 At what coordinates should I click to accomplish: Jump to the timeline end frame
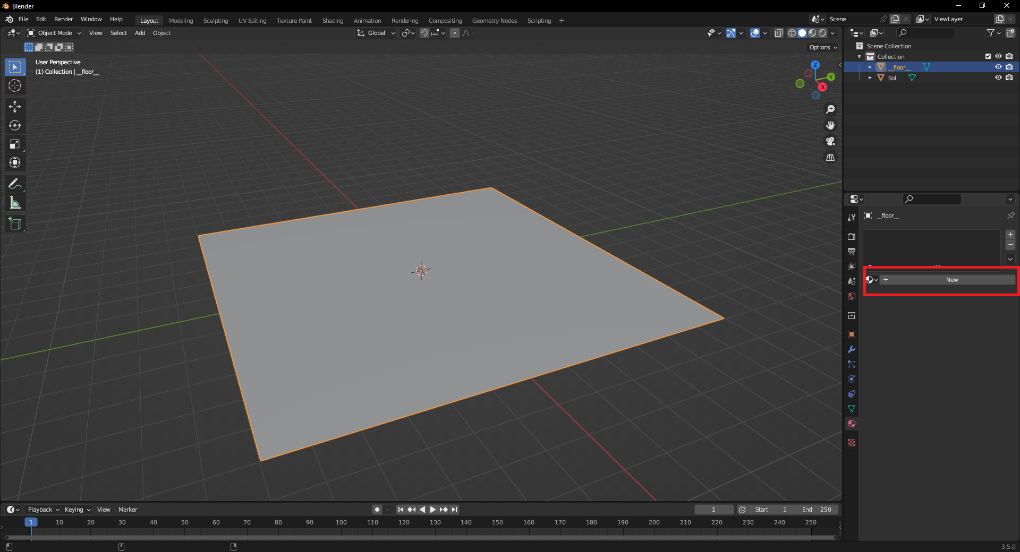(x=454, y=510)
